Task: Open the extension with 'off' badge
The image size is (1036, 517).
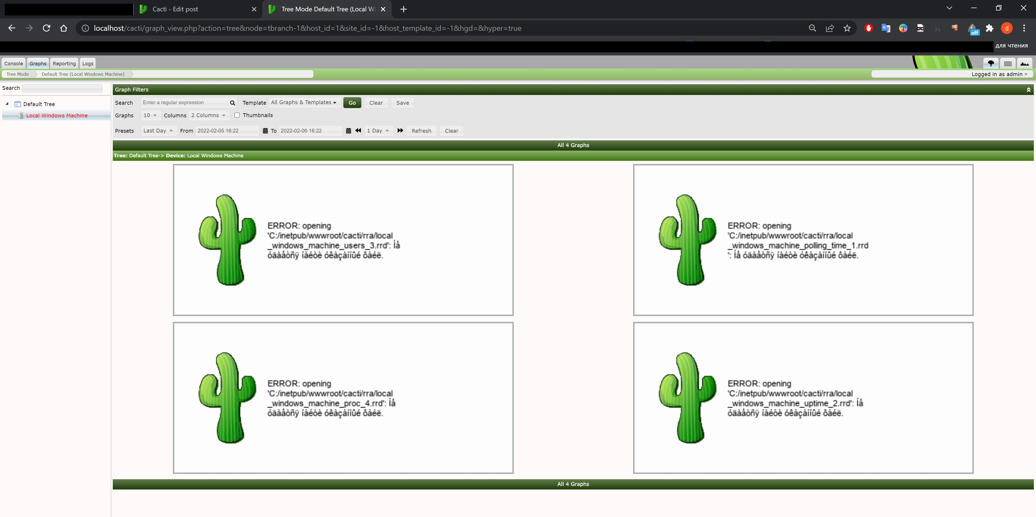Action: point(973,29)
